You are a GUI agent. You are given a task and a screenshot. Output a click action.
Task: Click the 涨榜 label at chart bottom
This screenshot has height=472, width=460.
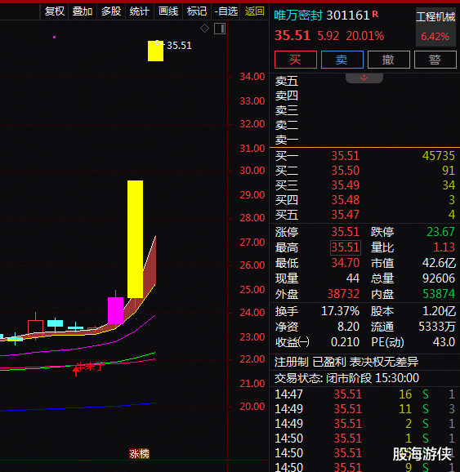pos(139,454)
